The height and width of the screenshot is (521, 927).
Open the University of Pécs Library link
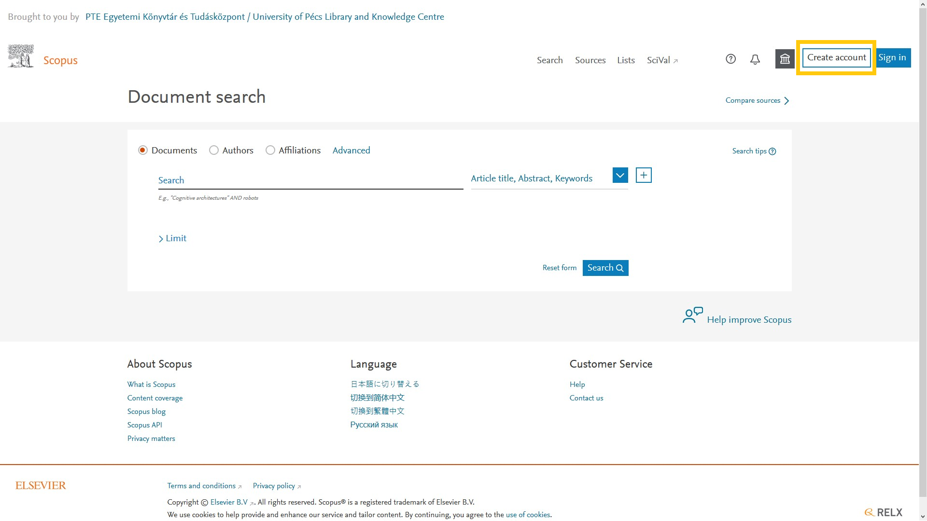click(x=265, y=17)
